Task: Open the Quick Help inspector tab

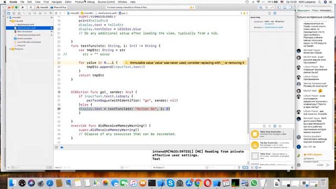Action: coord(275,13)
